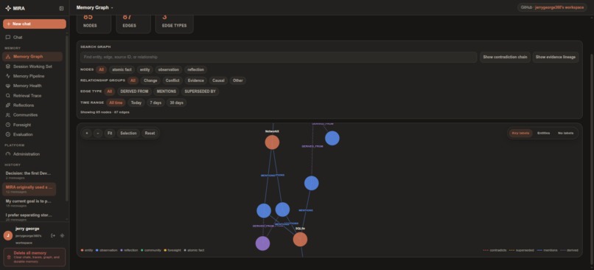
Task: Open the Memory Graph title dropdown
Action: click(x=95, y=7)
